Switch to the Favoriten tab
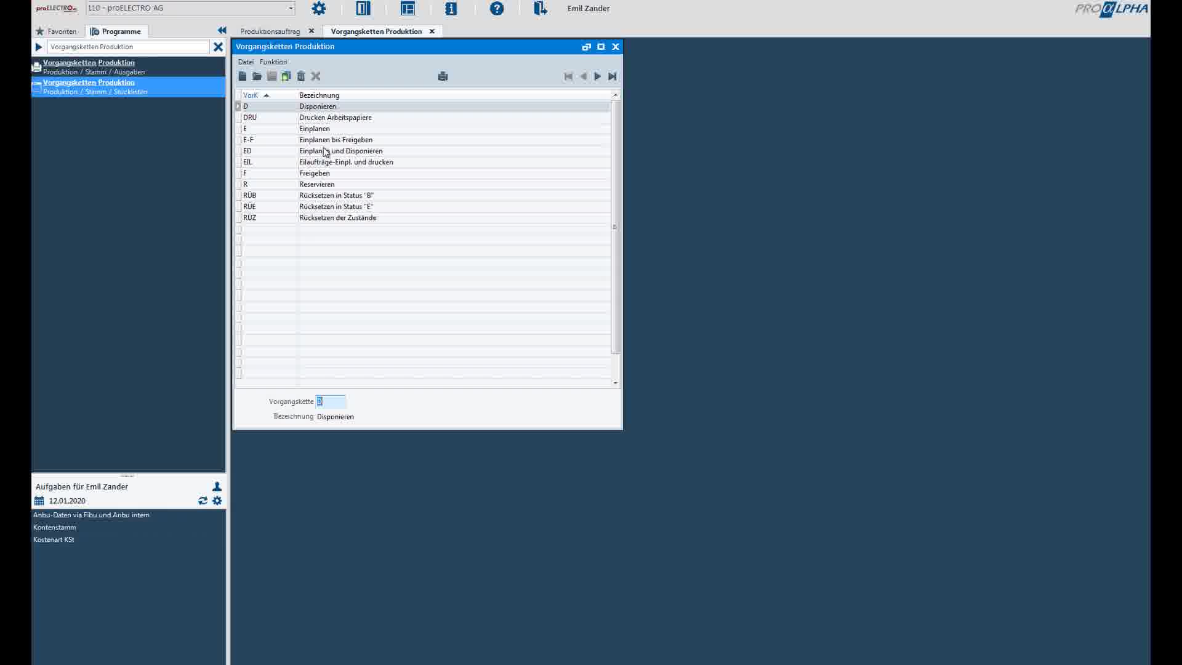The image size is (1182, 665). pos(57,31)
